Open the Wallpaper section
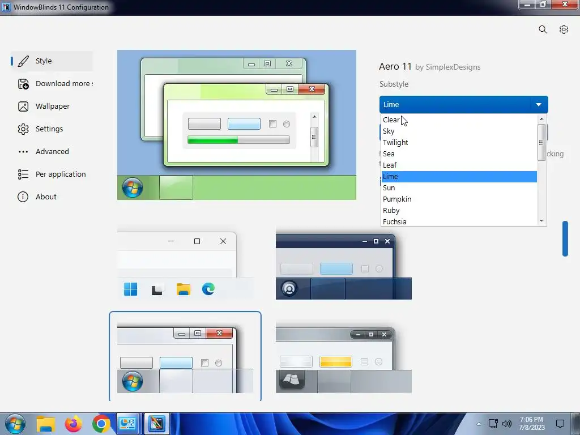Screen dimensions: 580x435 click(x=53, y=106)
